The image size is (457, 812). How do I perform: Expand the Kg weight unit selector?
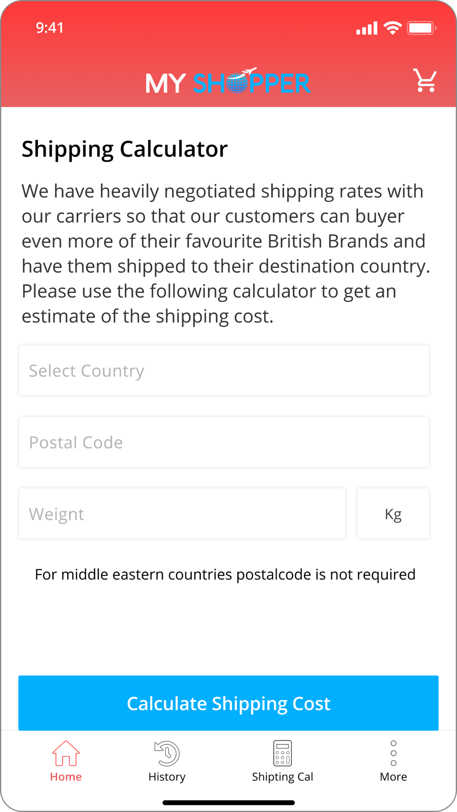pos(393,514)
